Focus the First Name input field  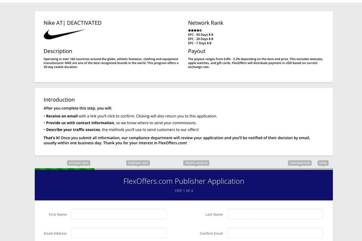click(118, 214)
